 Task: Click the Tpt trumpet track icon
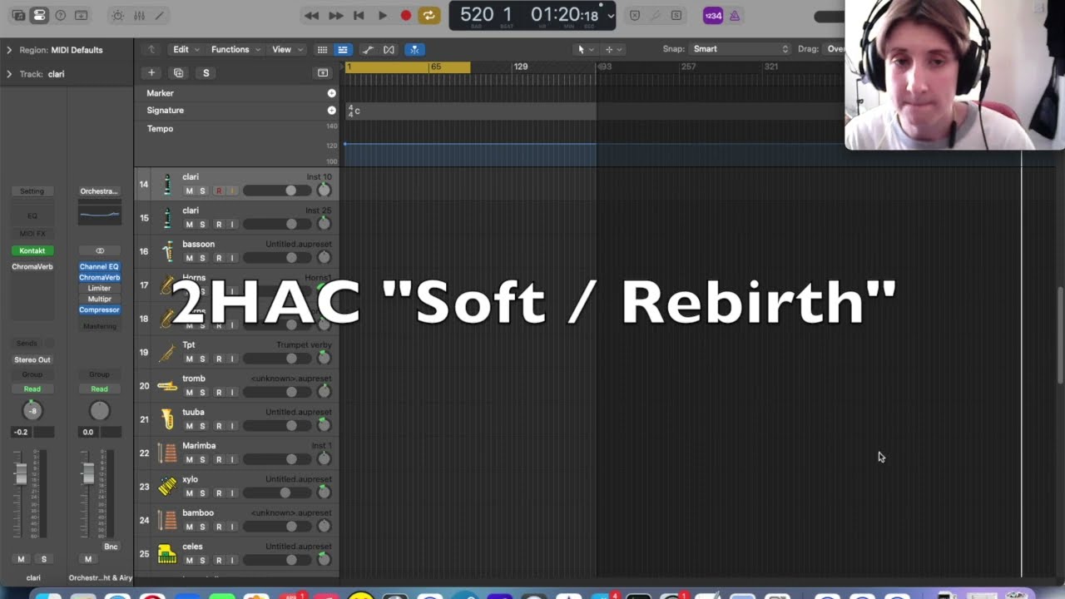167,353
